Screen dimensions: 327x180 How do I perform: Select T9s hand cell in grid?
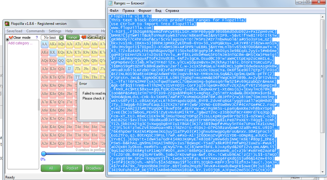tap(86, 77)
